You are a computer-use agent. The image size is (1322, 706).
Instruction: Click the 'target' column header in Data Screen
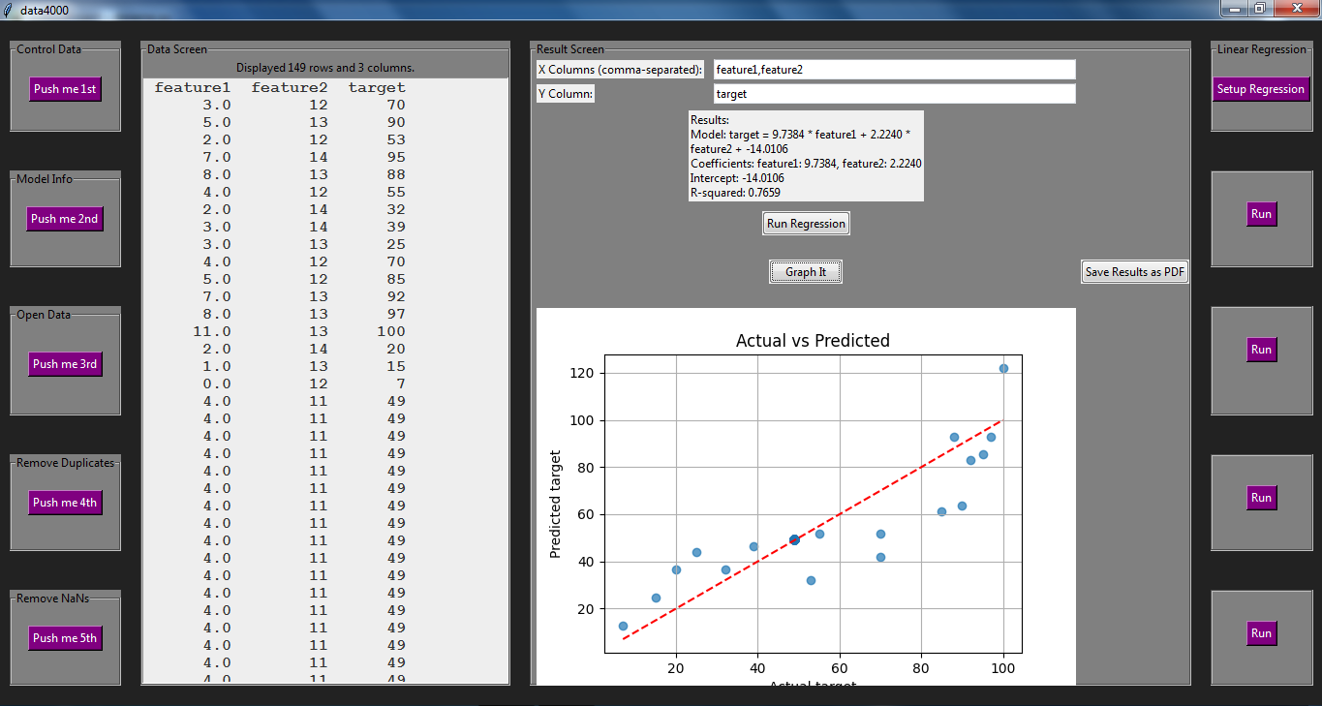[x=377, y=88]
